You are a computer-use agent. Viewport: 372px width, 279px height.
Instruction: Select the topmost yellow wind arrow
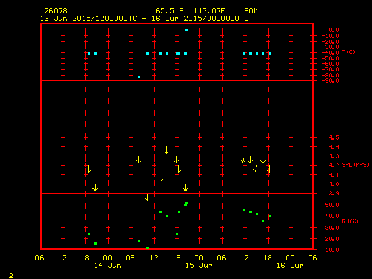pos(166,150)
